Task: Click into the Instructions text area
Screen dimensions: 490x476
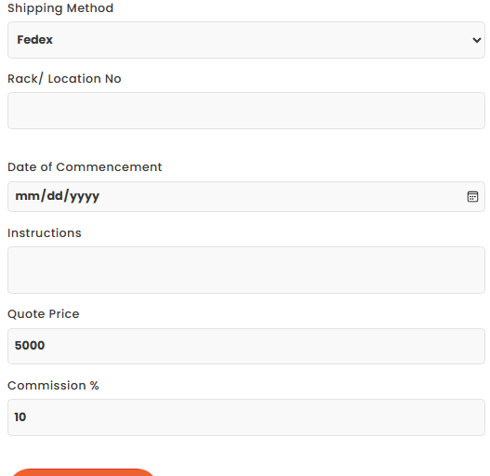Action: click(x=246, y=270)
